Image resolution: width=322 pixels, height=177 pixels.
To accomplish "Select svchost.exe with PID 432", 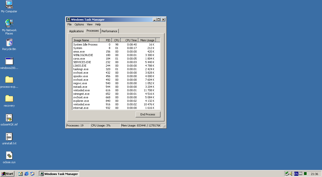I will (x=116, y=73).
